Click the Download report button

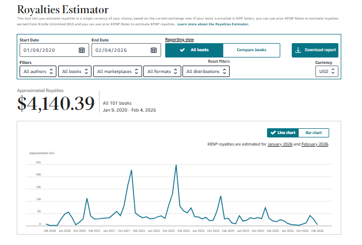pos(315,50)
